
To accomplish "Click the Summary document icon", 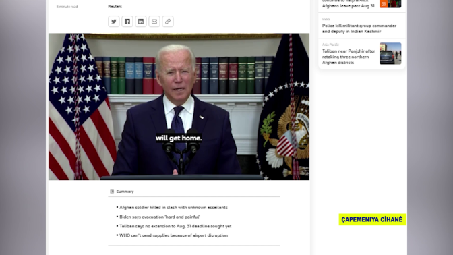I will point(112,191).
